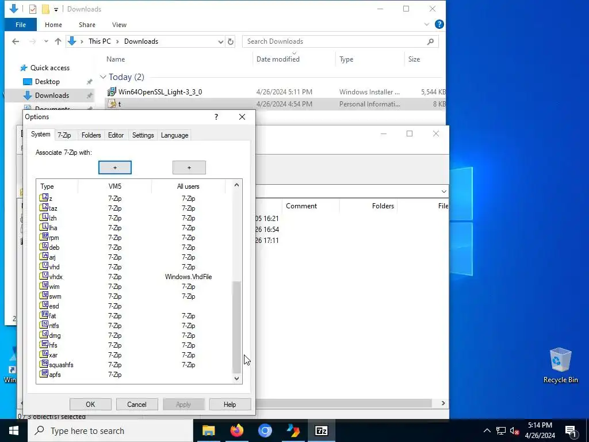The image size is (589, 442).
Task: Select the squashfs type icon
Action: pos(44,364)
